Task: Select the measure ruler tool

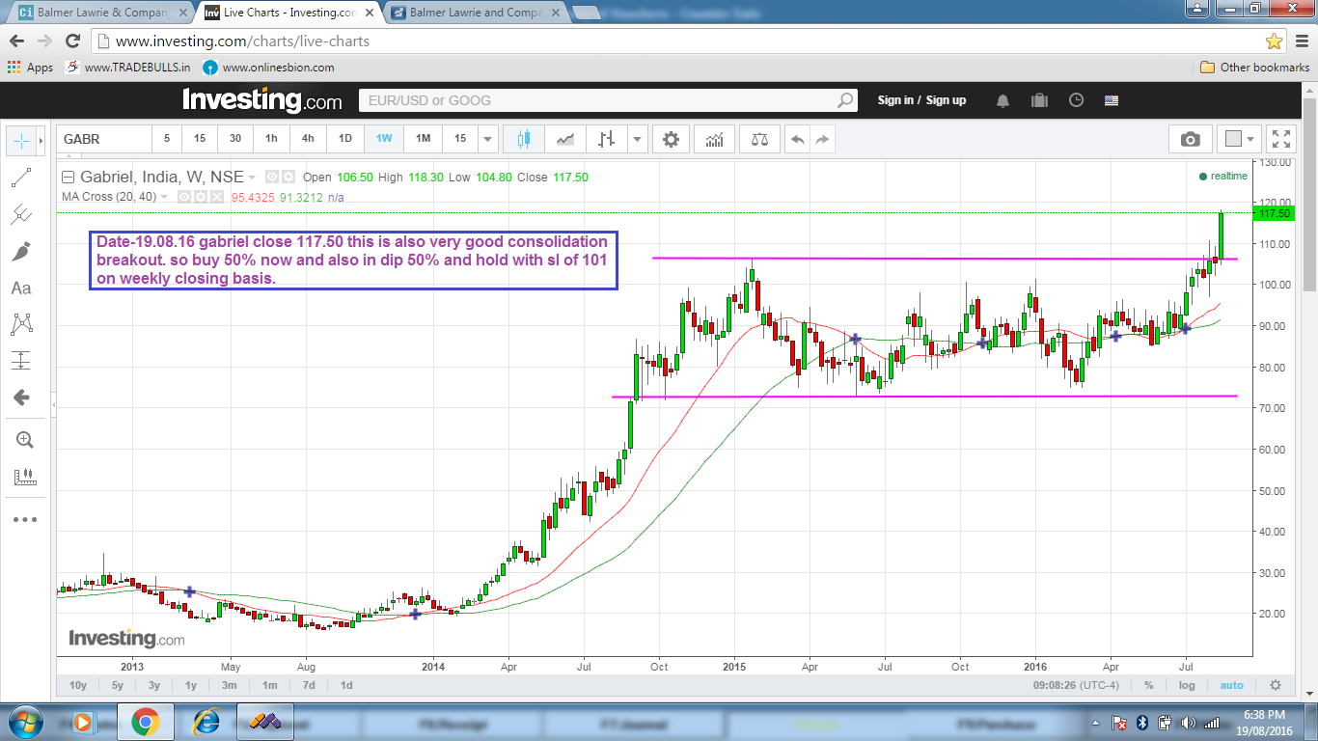Action: (24, 477)
